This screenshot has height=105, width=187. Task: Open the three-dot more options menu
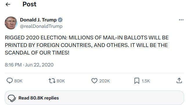pos(181,20)
